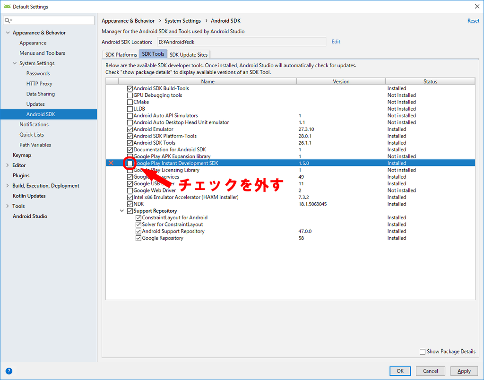Uncheck ConstraintLayout for Android checkbox
The height and width of the screenshot is (380, 484).
pyautogui.click(x=138, y=217)
